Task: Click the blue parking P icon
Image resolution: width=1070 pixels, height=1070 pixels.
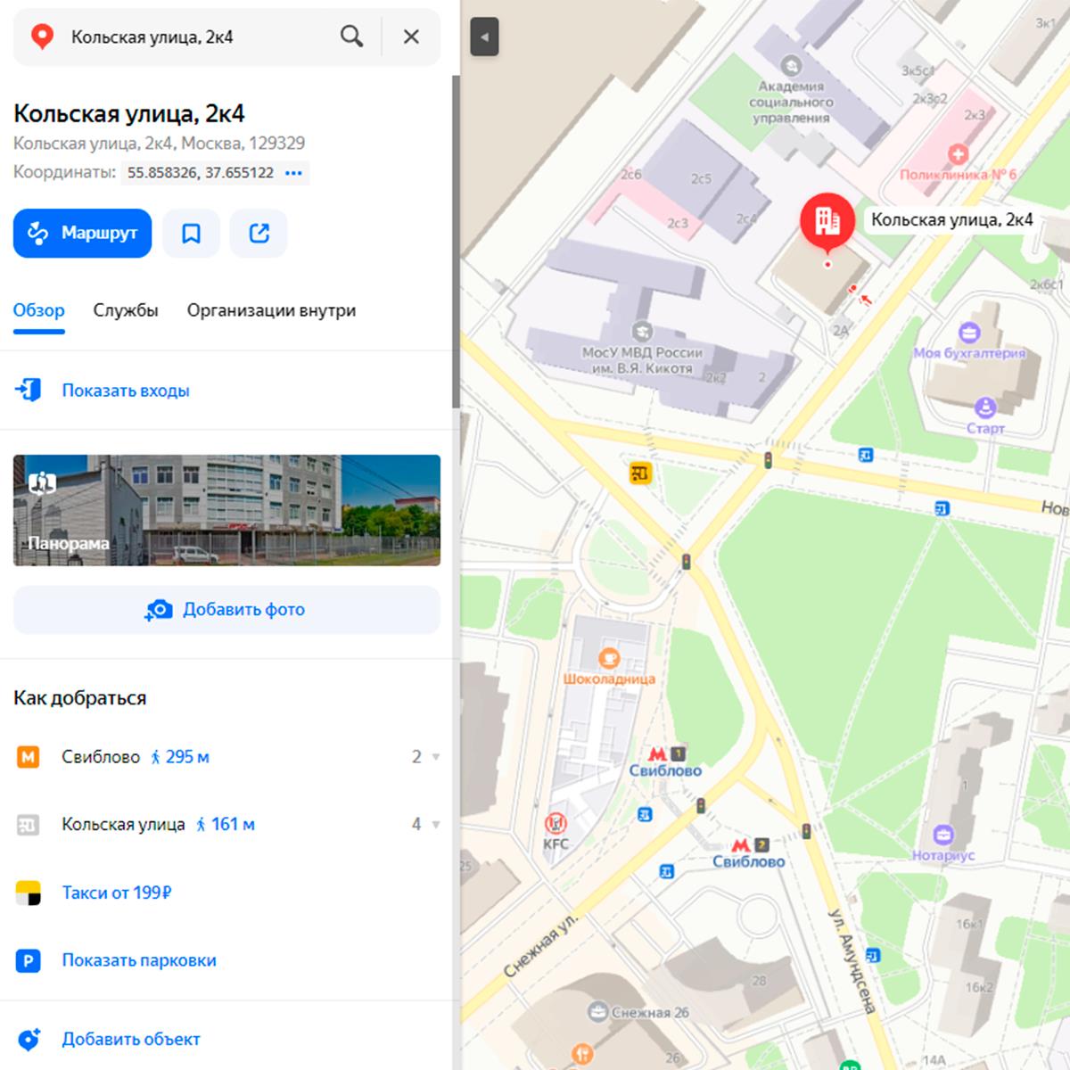Action: tap(29, 960)
